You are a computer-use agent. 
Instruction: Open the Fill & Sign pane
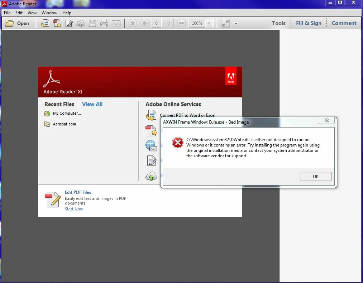point(309,23)
